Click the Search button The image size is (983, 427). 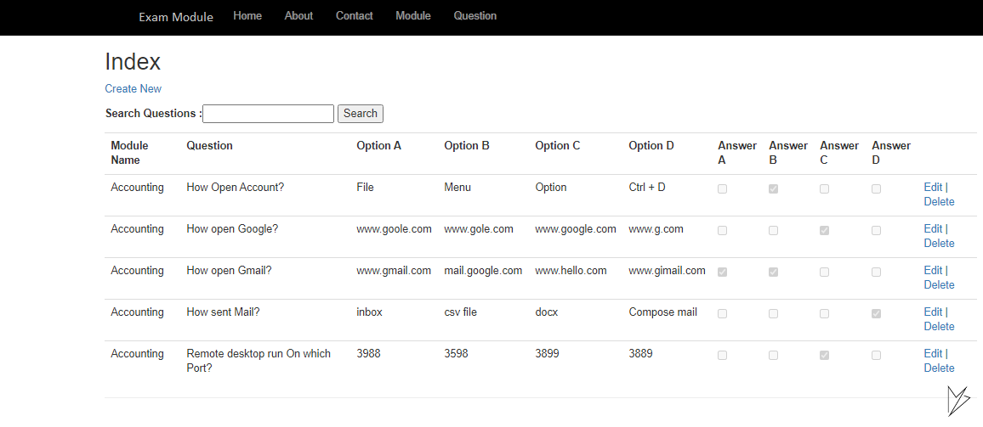[x=361, y=113]
